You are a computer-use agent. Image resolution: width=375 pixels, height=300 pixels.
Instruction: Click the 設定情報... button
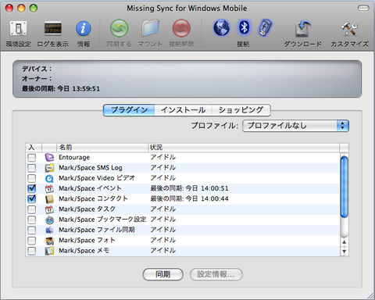click(216, 274)
